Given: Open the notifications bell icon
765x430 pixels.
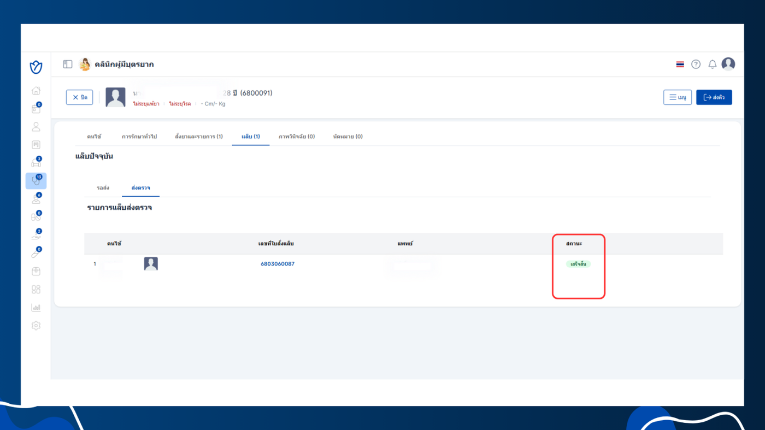Looking at the screenshot, I should click(712, 64).
